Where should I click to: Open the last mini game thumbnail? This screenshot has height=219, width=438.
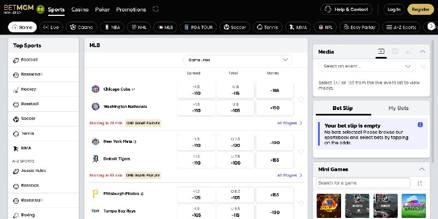point(414,206)
